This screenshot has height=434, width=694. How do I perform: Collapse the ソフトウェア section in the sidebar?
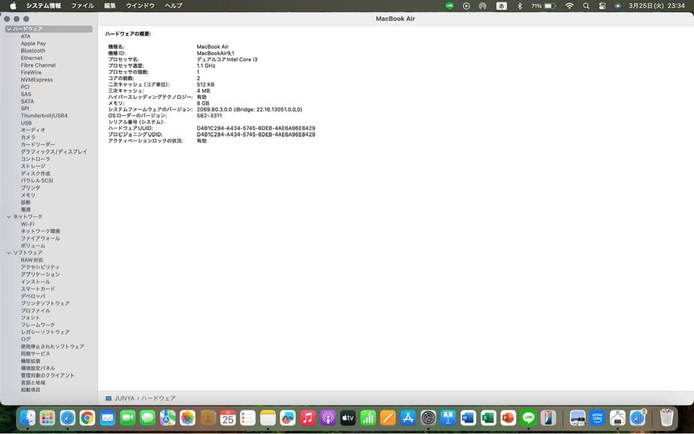(9, 252)
